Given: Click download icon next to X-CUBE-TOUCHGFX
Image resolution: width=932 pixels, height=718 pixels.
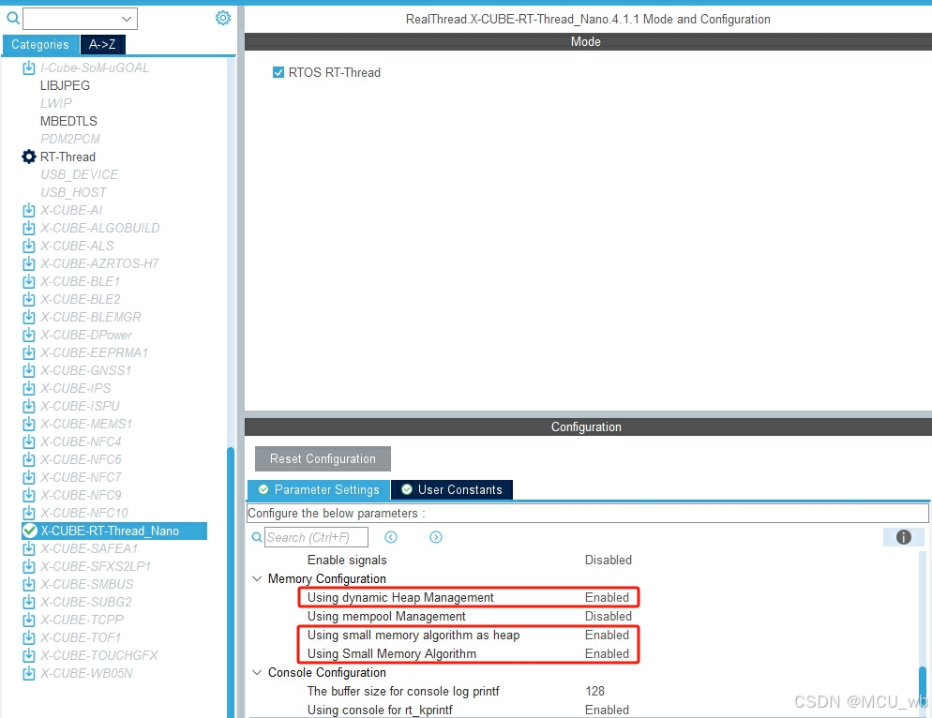Looking at the screenshot, I should [x=28, y=655].
